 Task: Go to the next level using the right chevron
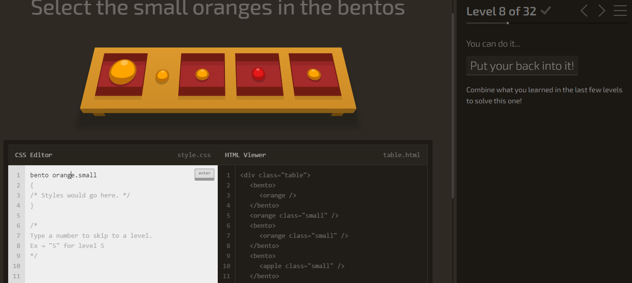coord(601,11)
